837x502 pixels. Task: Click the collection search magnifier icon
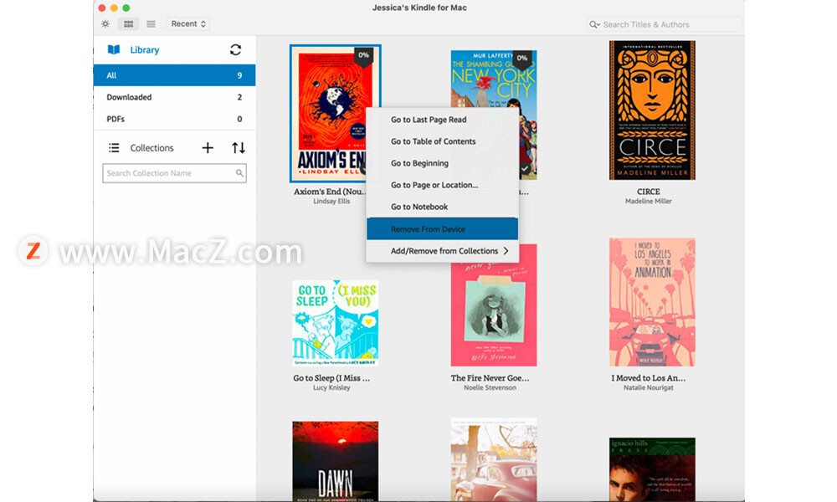(x=239, y=173)
